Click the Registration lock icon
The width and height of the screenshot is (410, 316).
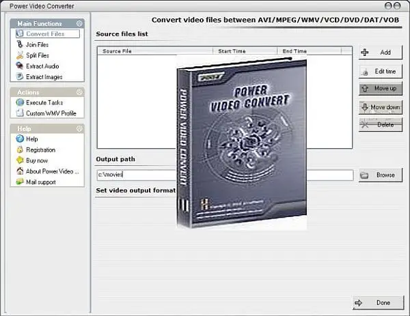20,149
